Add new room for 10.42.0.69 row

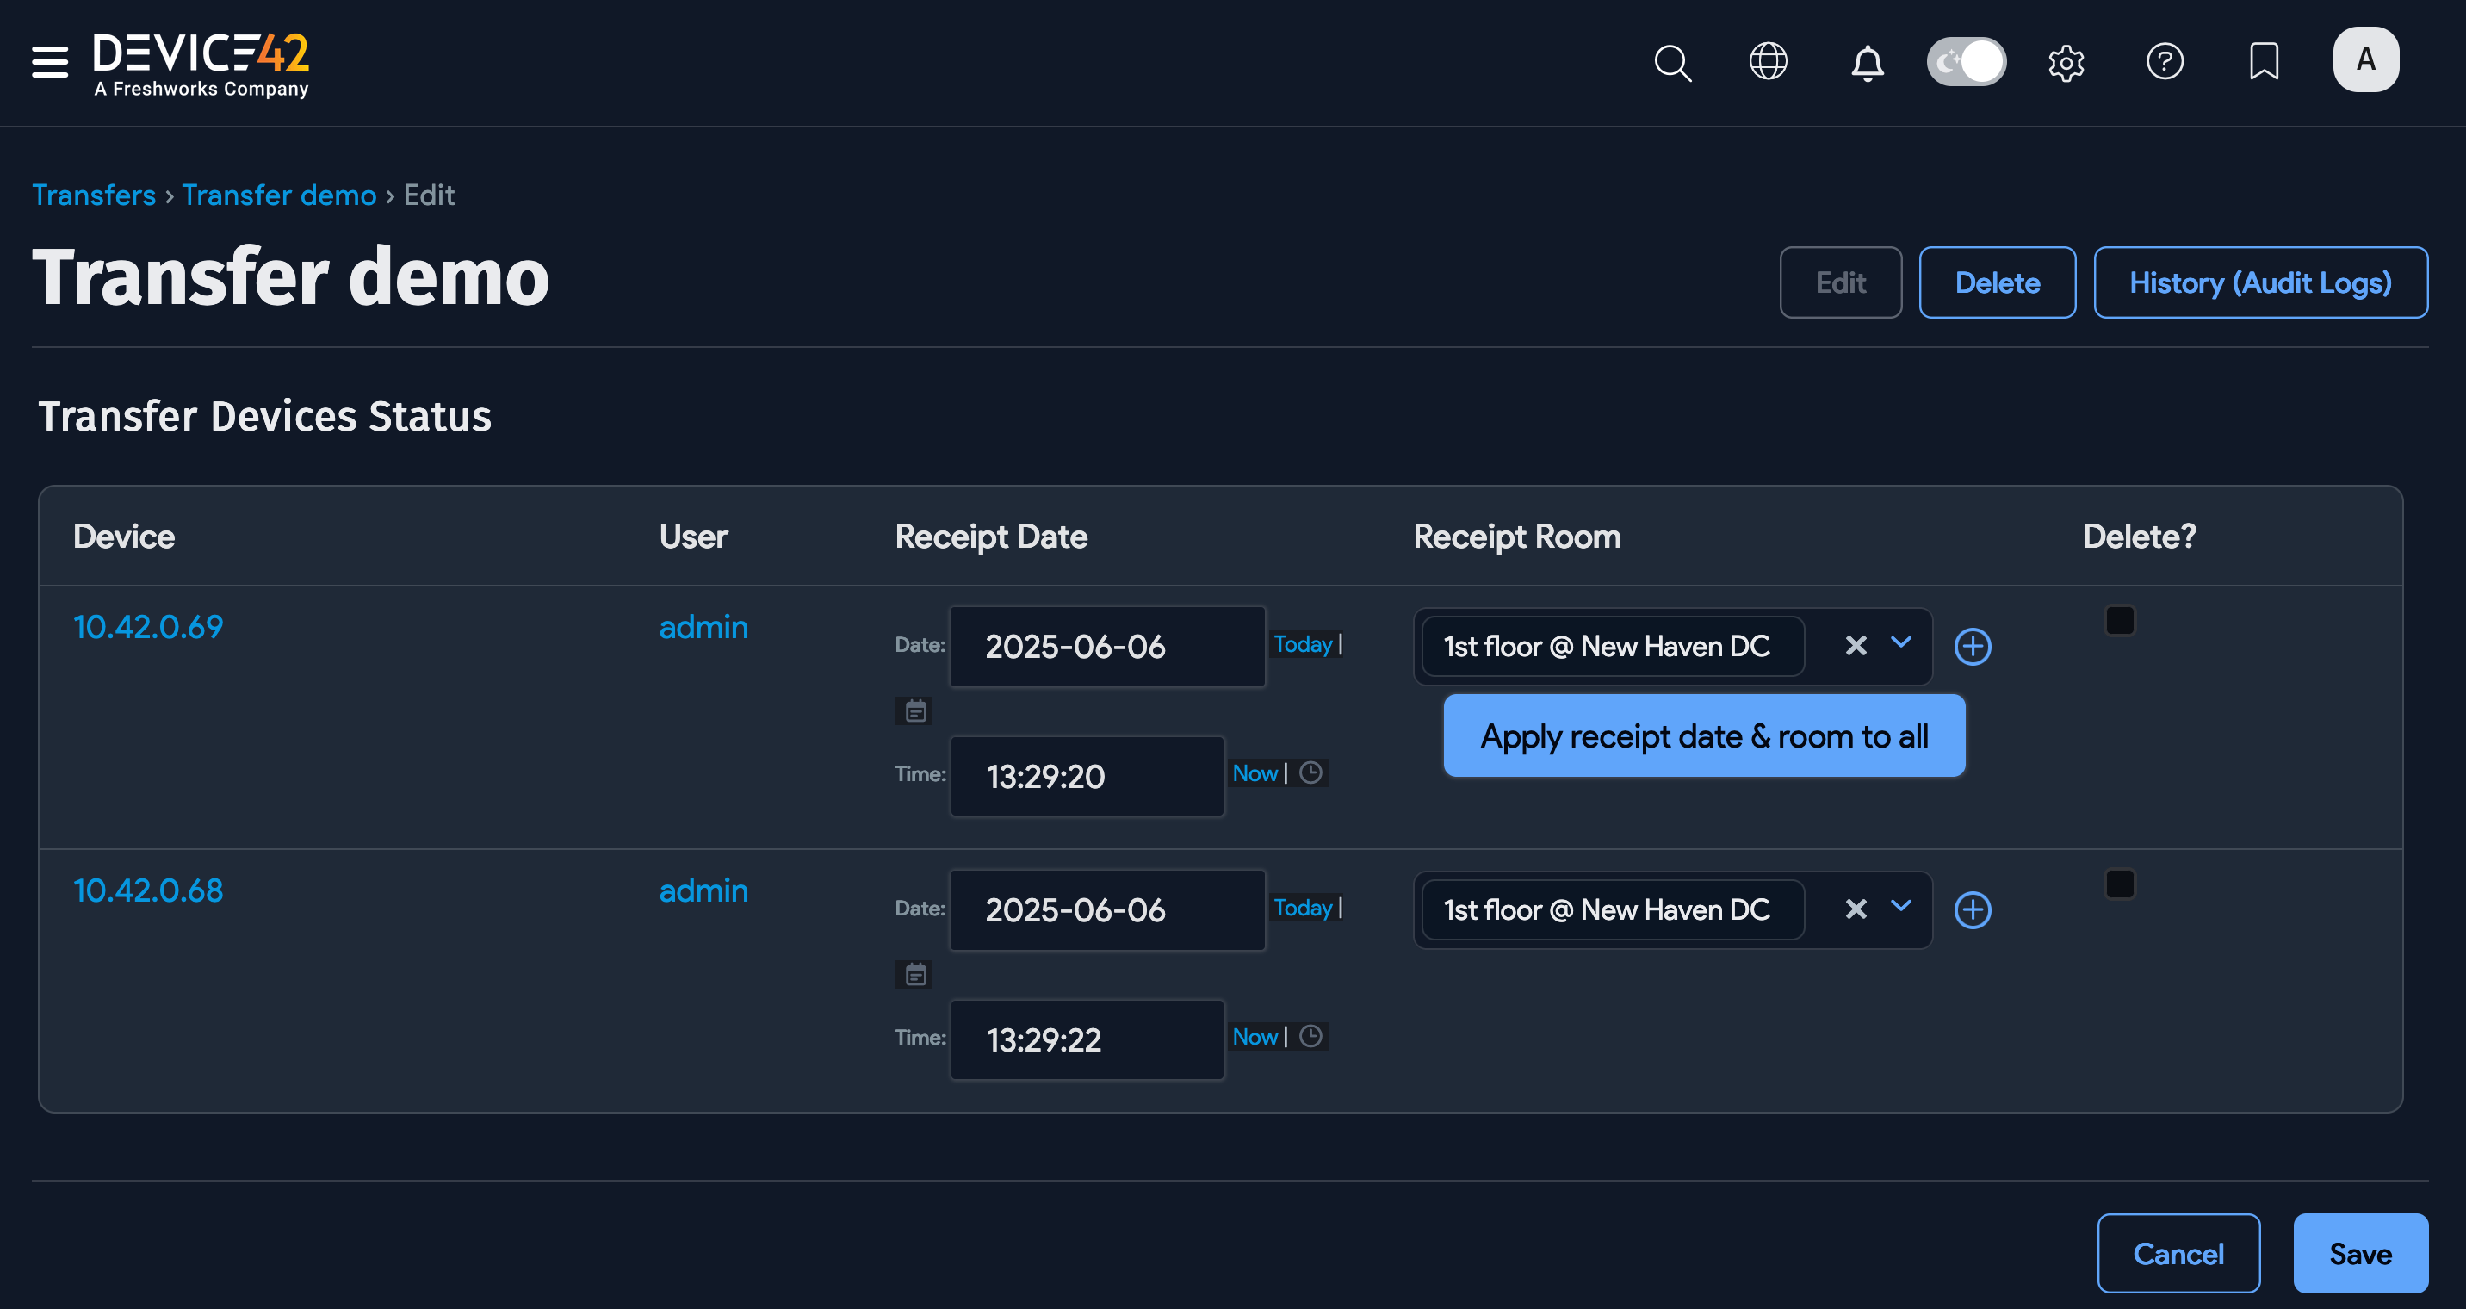(1972, 647)
